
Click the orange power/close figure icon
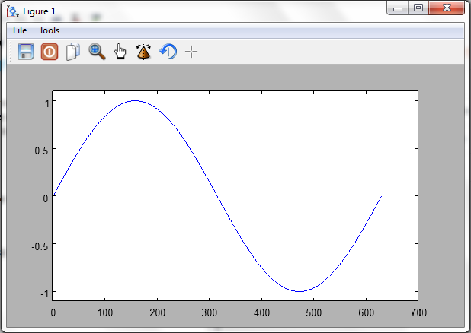50,52
